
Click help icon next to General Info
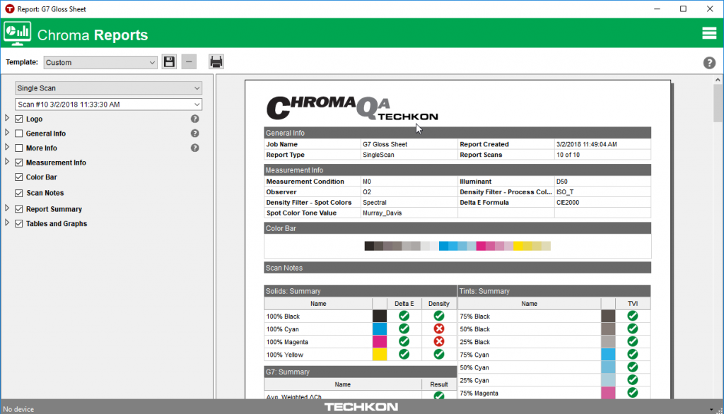coord(195,134)
